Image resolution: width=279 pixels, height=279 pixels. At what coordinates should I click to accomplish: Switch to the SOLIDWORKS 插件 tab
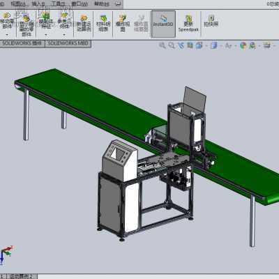(x=22, y=43)
